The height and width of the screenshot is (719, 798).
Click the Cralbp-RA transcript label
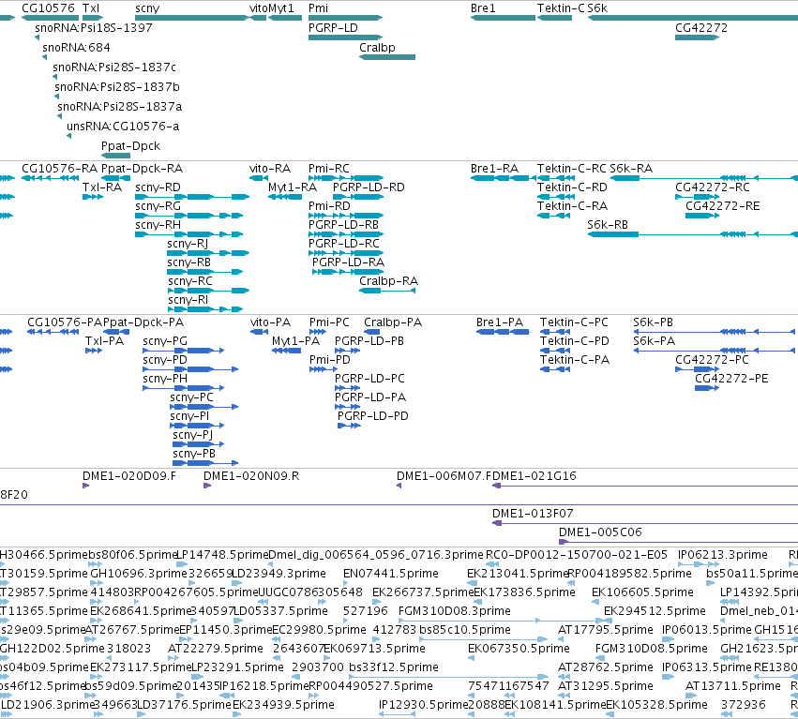pos(389,281)
